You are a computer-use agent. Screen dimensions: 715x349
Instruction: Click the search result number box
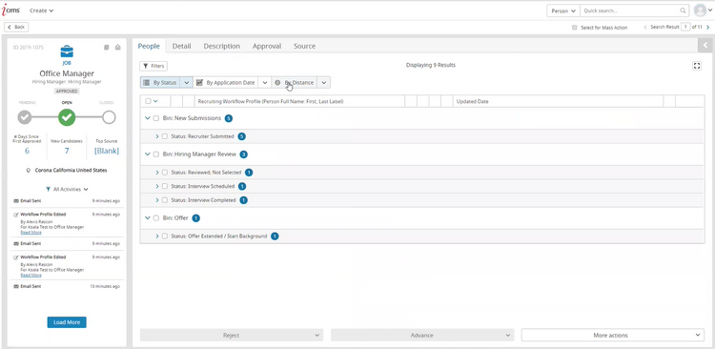685,28
